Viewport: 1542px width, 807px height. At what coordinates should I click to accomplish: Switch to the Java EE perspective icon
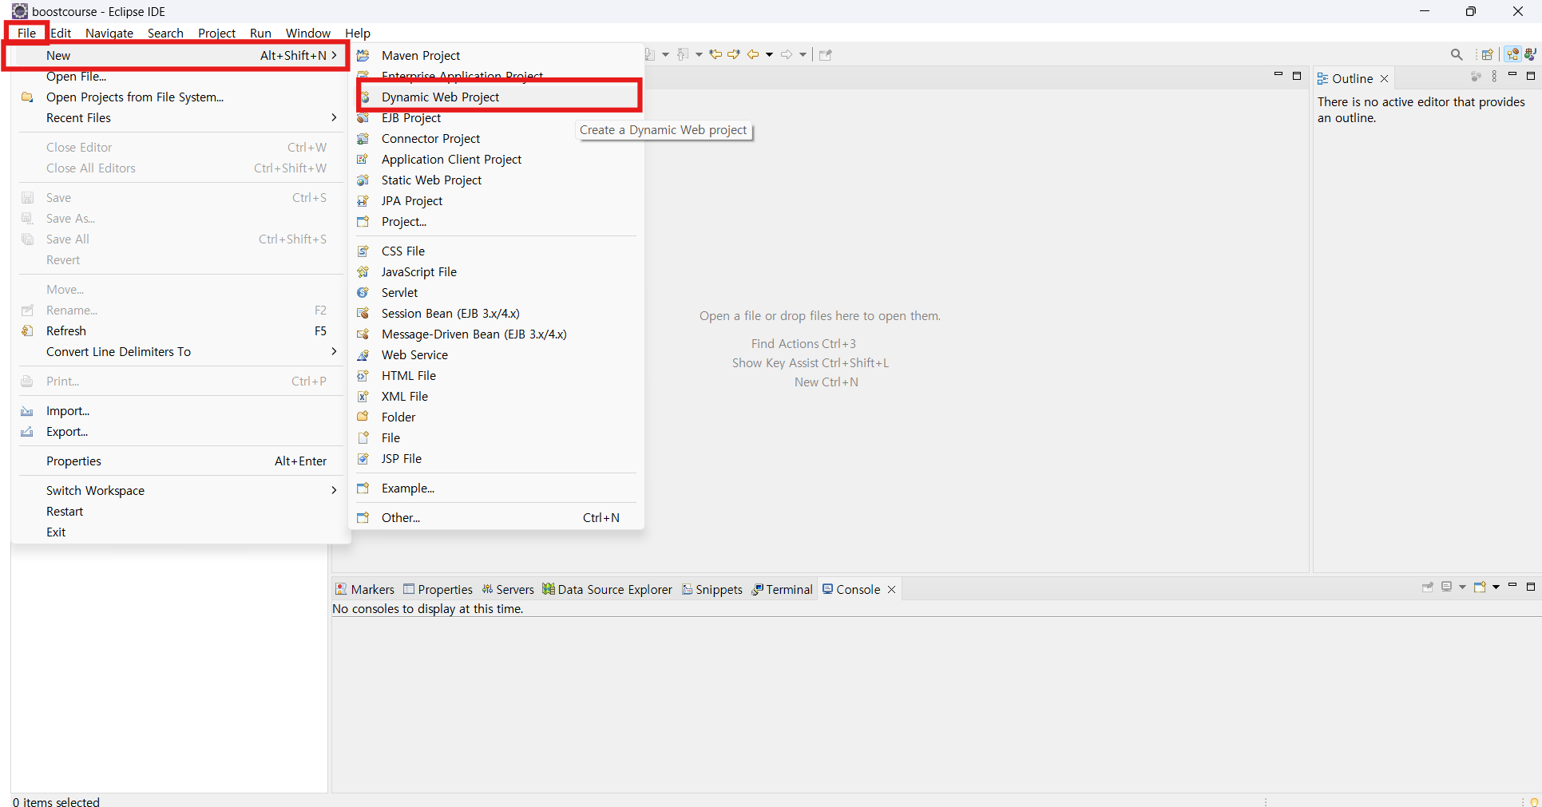tap(1512, 54)
